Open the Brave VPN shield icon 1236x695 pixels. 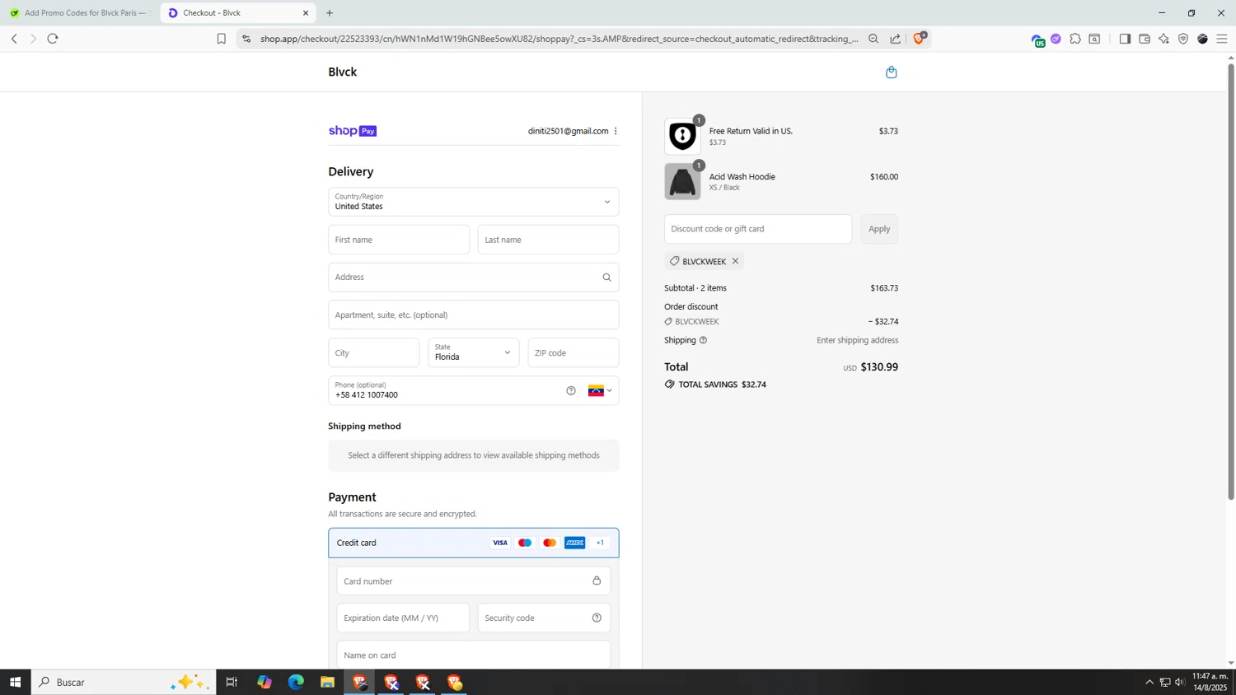1183,39
